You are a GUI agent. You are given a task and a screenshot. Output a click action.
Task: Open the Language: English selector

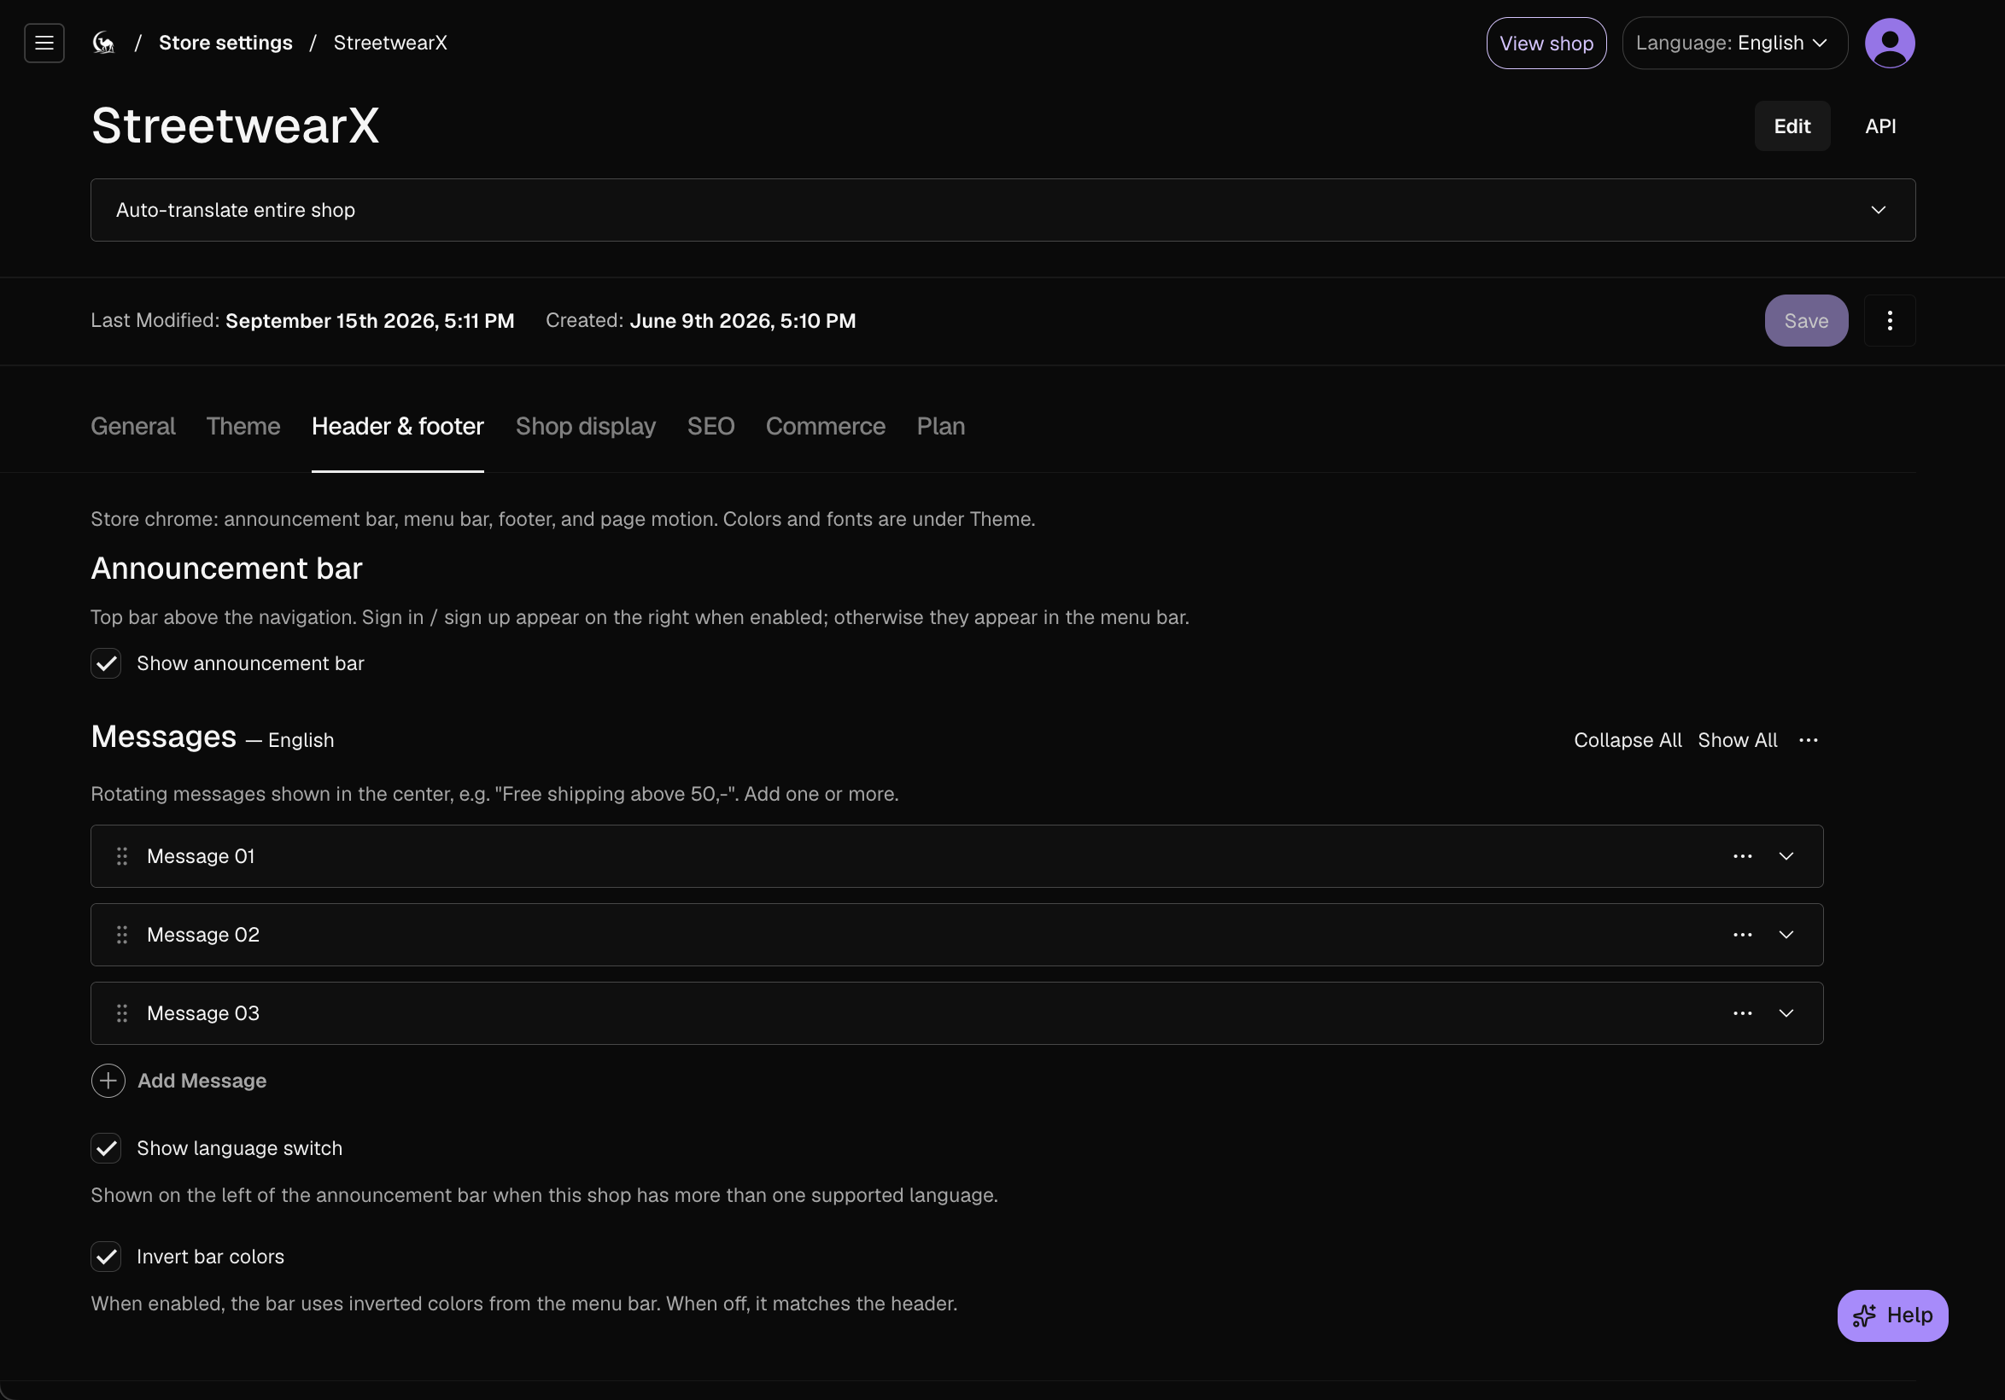tap(1734, 43)
